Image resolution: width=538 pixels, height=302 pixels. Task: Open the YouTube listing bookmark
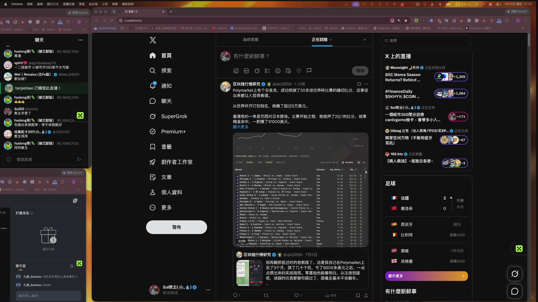tap(105, 28)
